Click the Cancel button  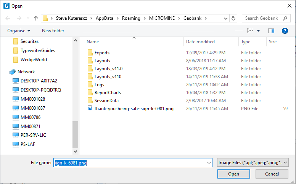click(x=272, y=174)
